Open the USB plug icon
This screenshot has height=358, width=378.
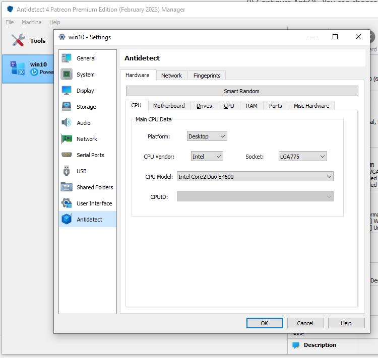[67, 171]
